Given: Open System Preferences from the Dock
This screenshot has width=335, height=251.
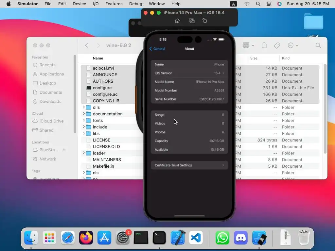Looking at the screenshot, I should click(123, 238).
